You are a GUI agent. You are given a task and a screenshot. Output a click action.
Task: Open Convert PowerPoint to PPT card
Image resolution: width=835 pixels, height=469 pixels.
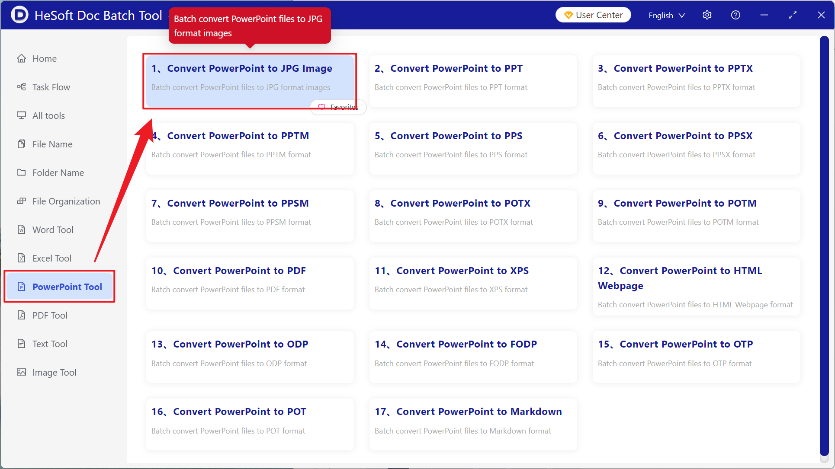(473, 81)
